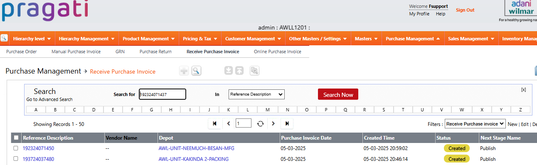Click the New filter link

click(x=512, y=124)
